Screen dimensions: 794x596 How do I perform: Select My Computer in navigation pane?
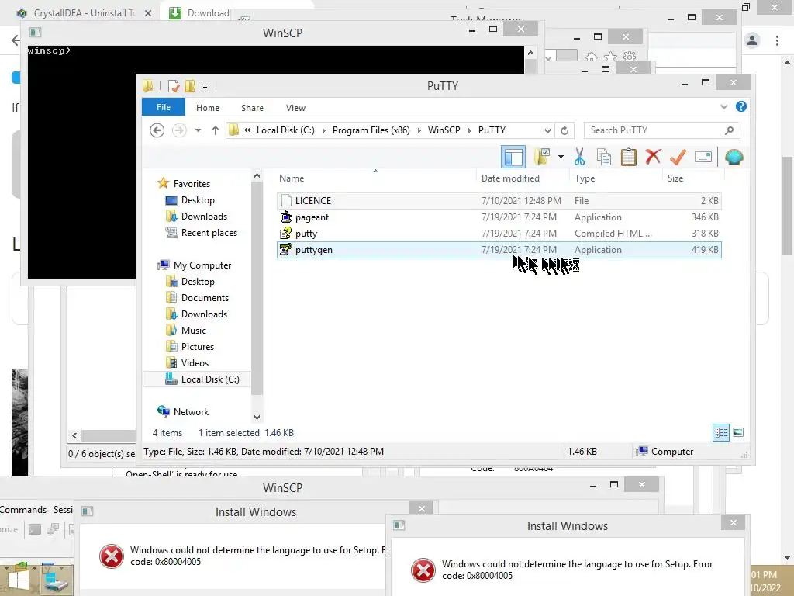click(202, 265)
